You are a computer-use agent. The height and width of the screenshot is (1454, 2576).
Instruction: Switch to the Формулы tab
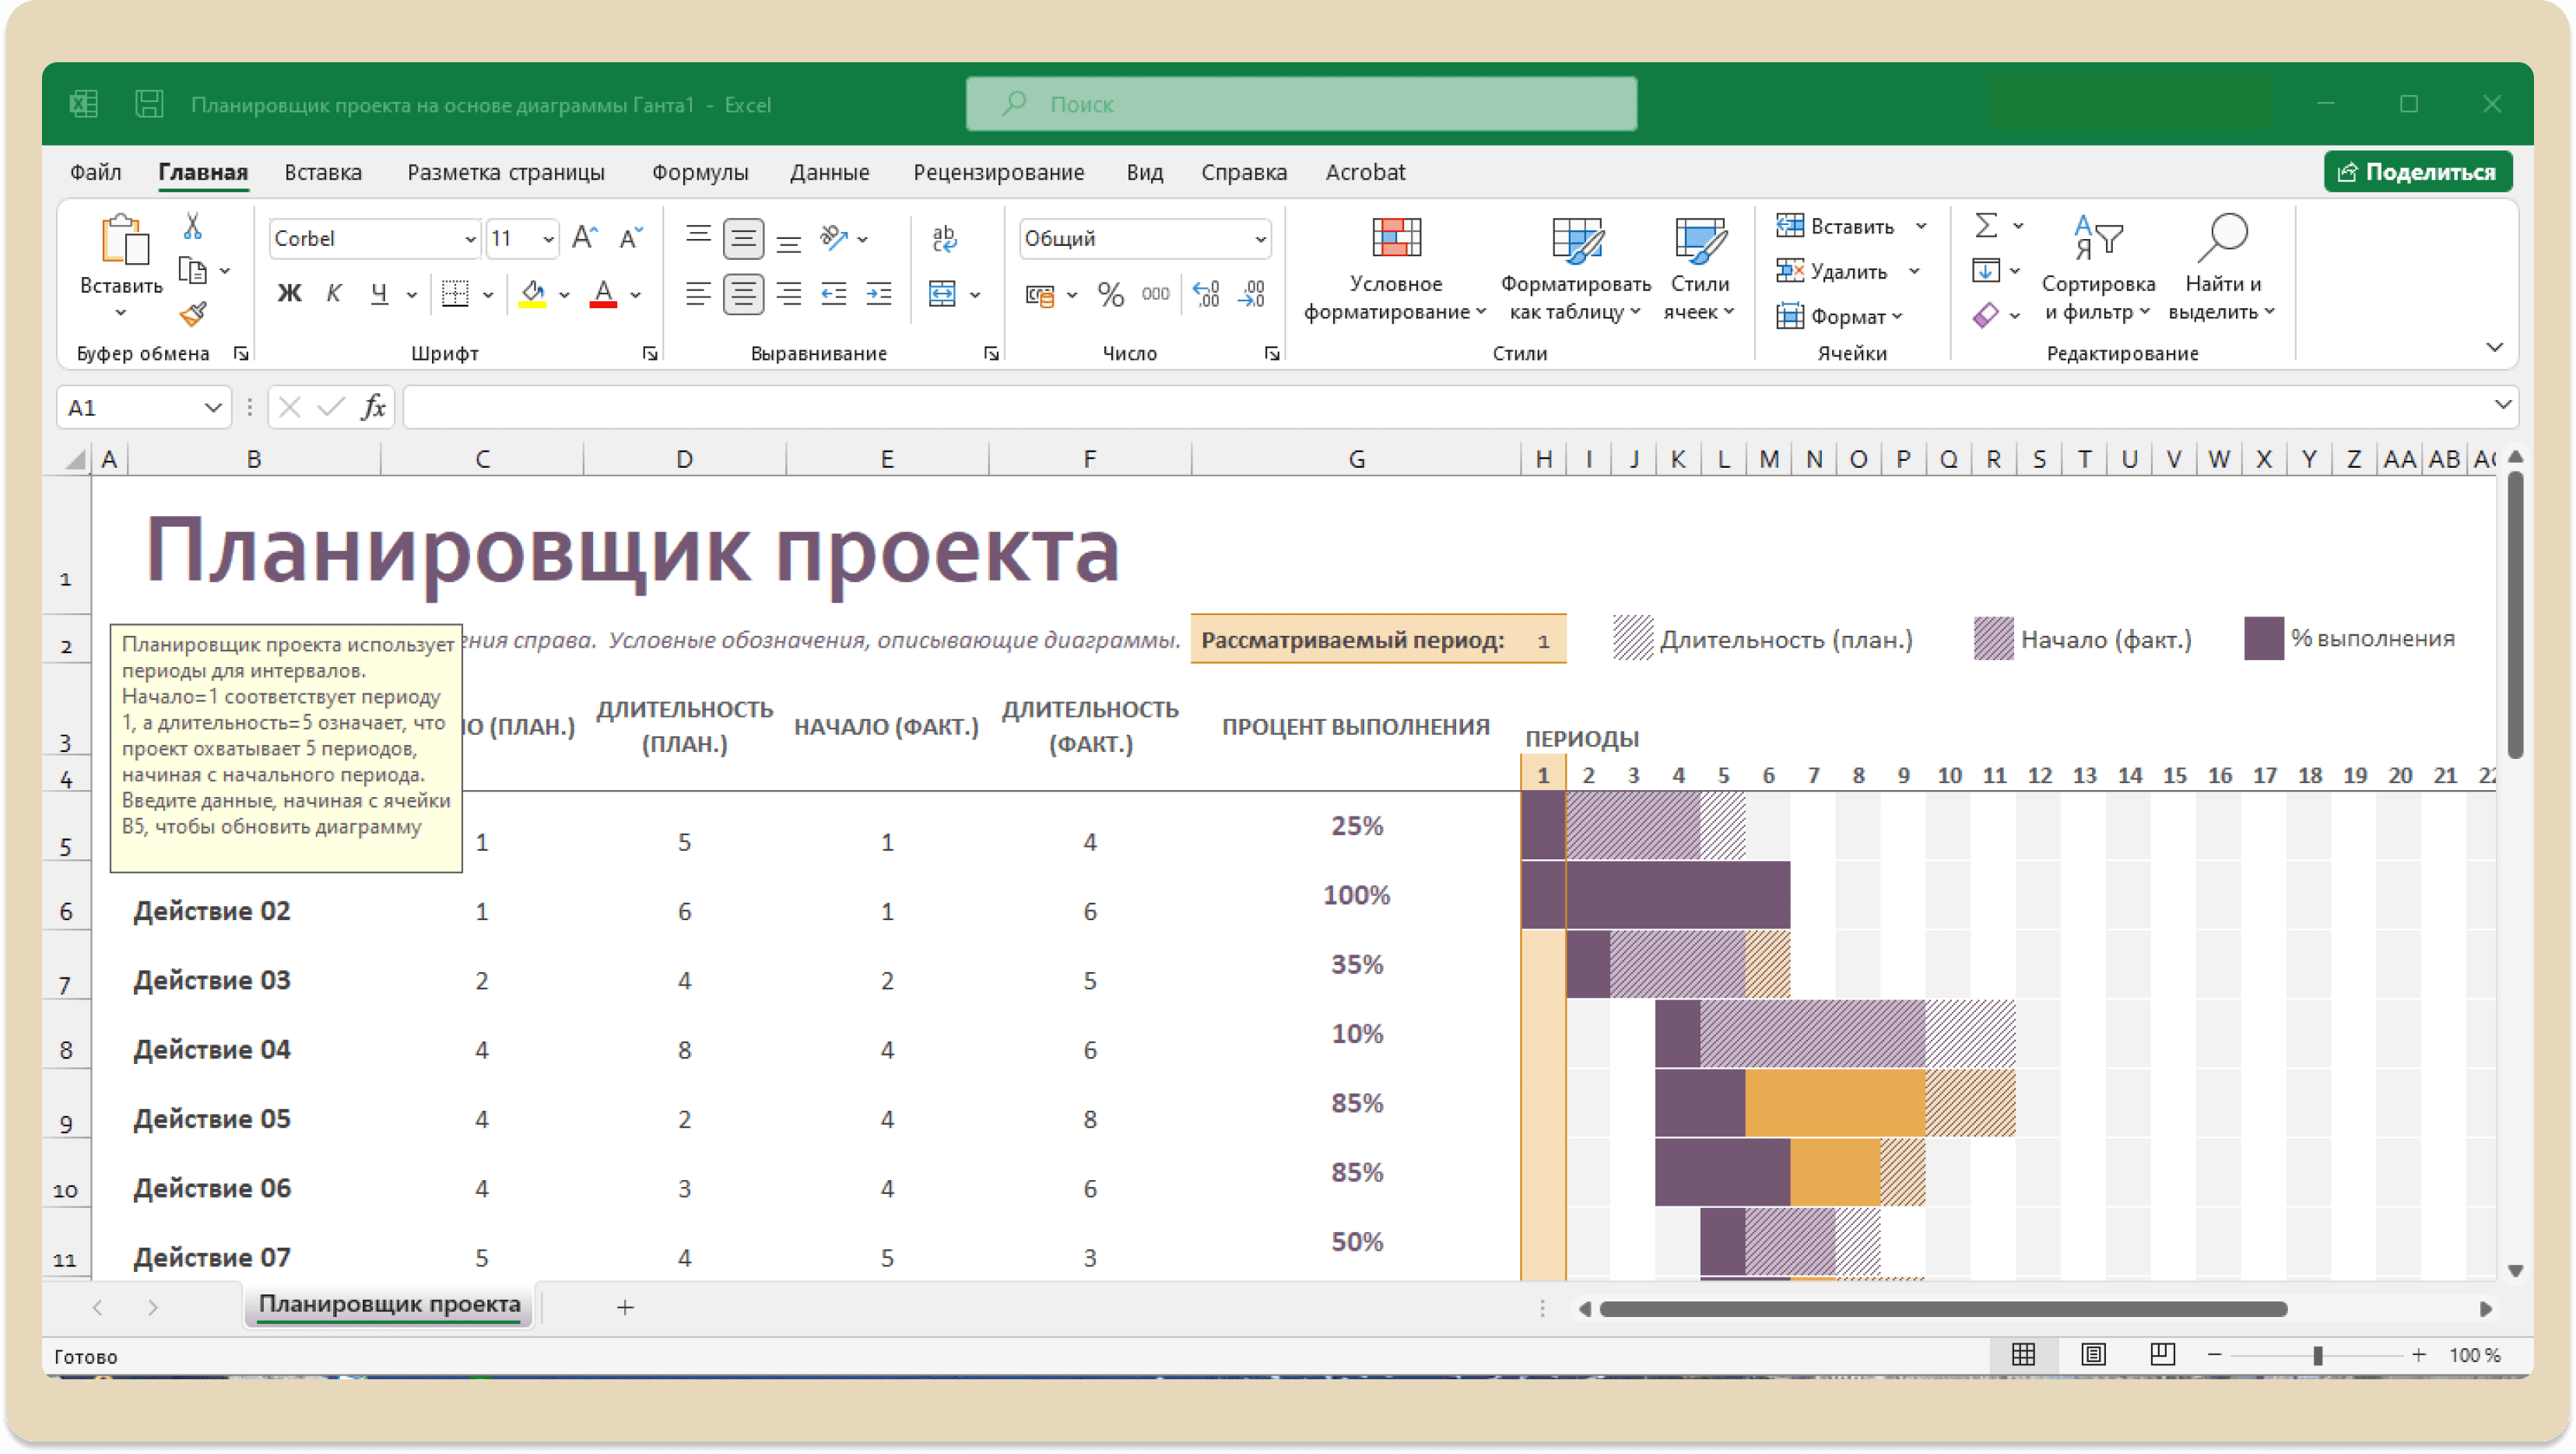tap(700, 172)
